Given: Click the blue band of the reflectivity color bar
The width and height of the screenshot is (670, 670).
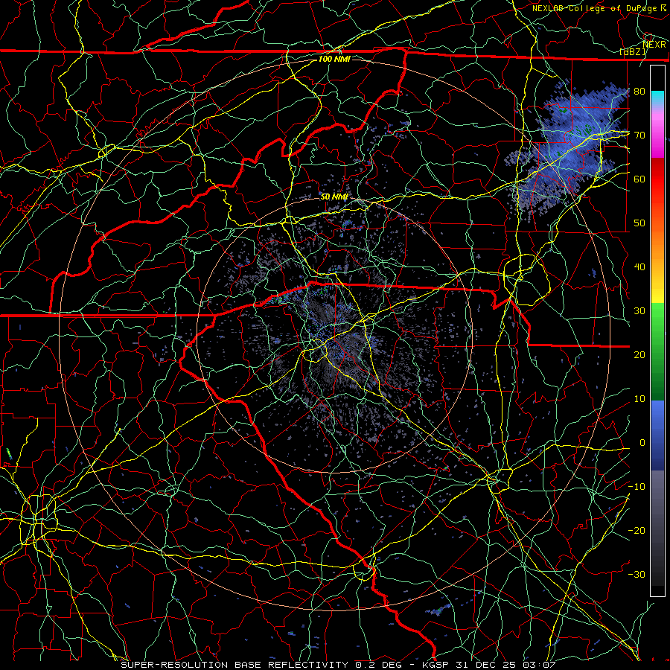Looking at the screenshot, I should [x=657, y=434].
